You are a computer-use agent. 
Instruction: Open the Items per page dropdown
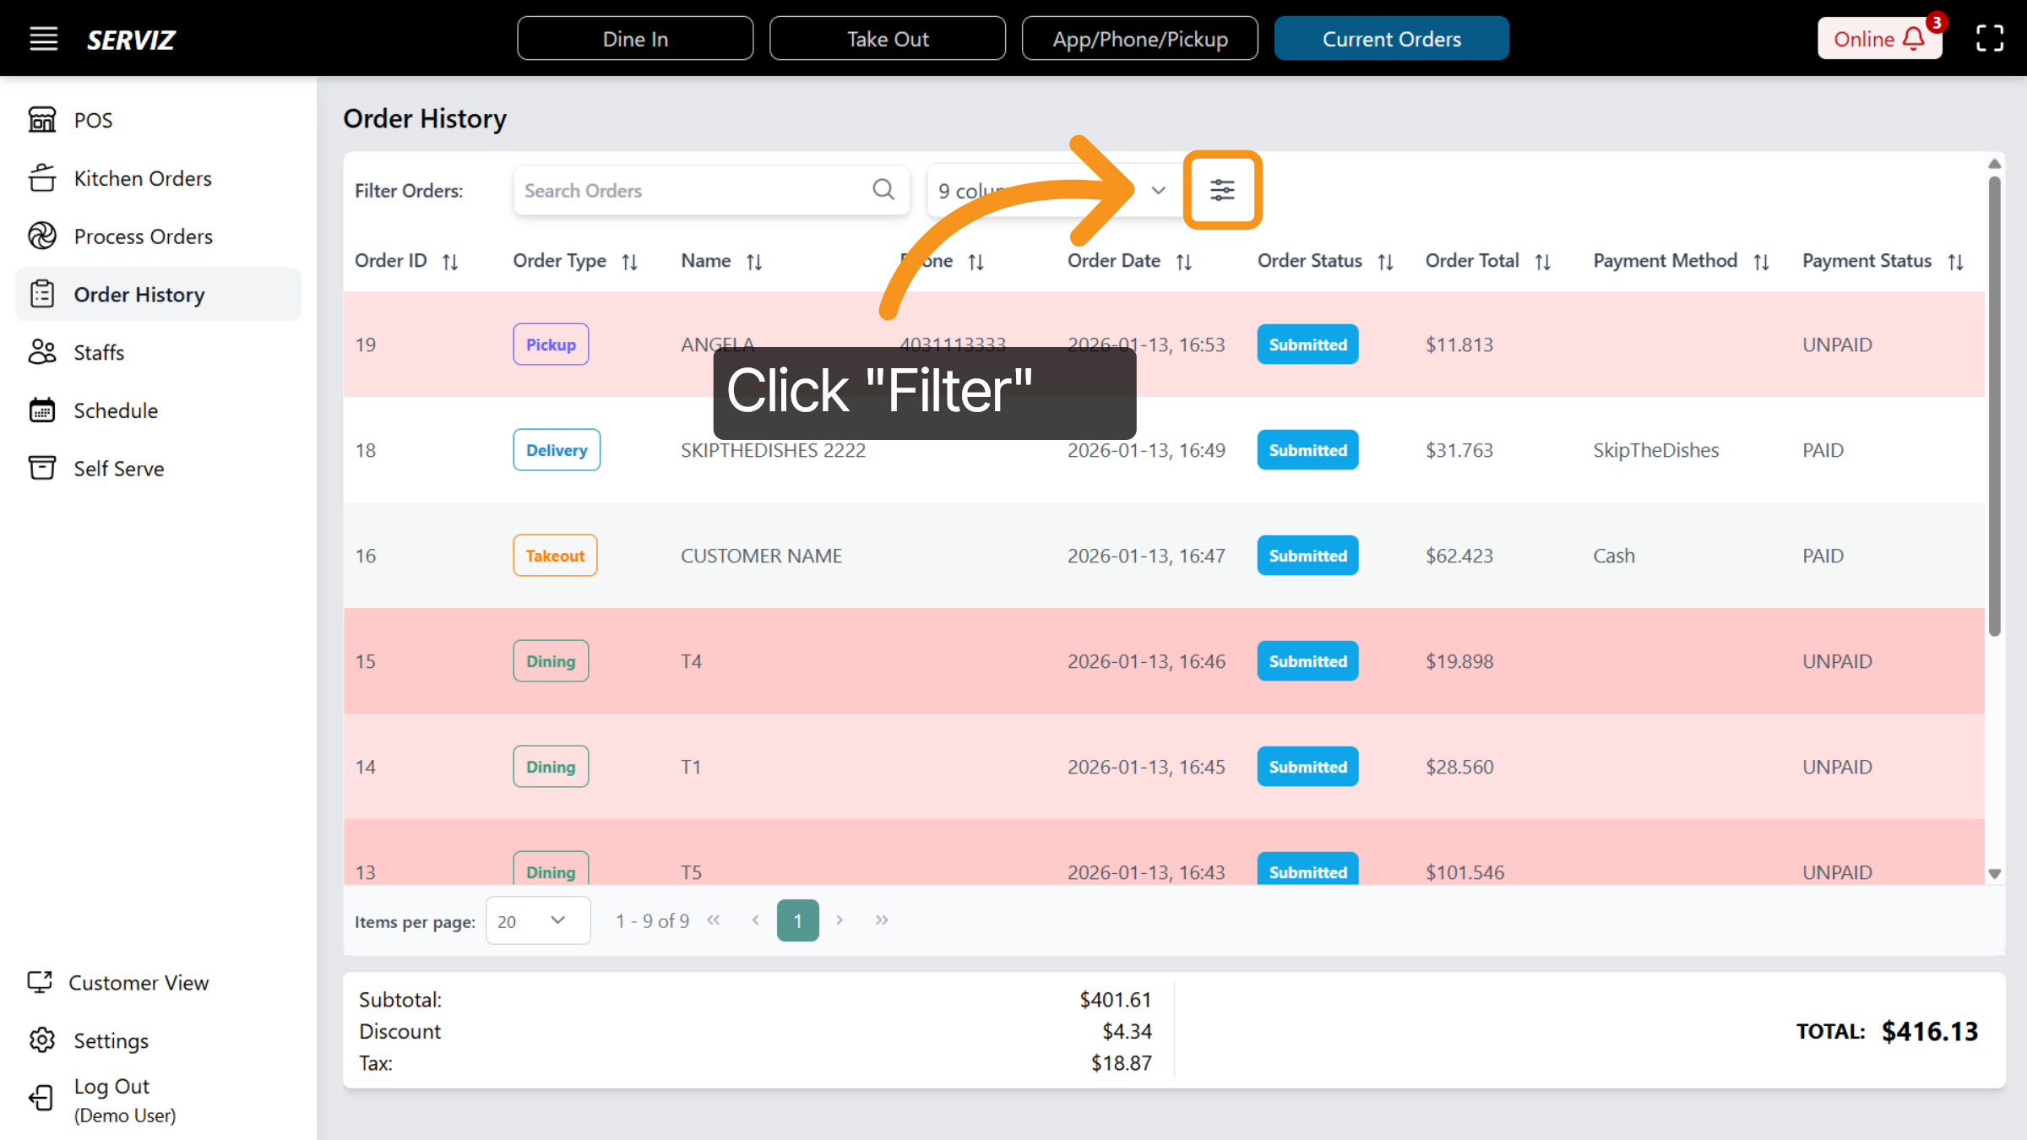538,920
